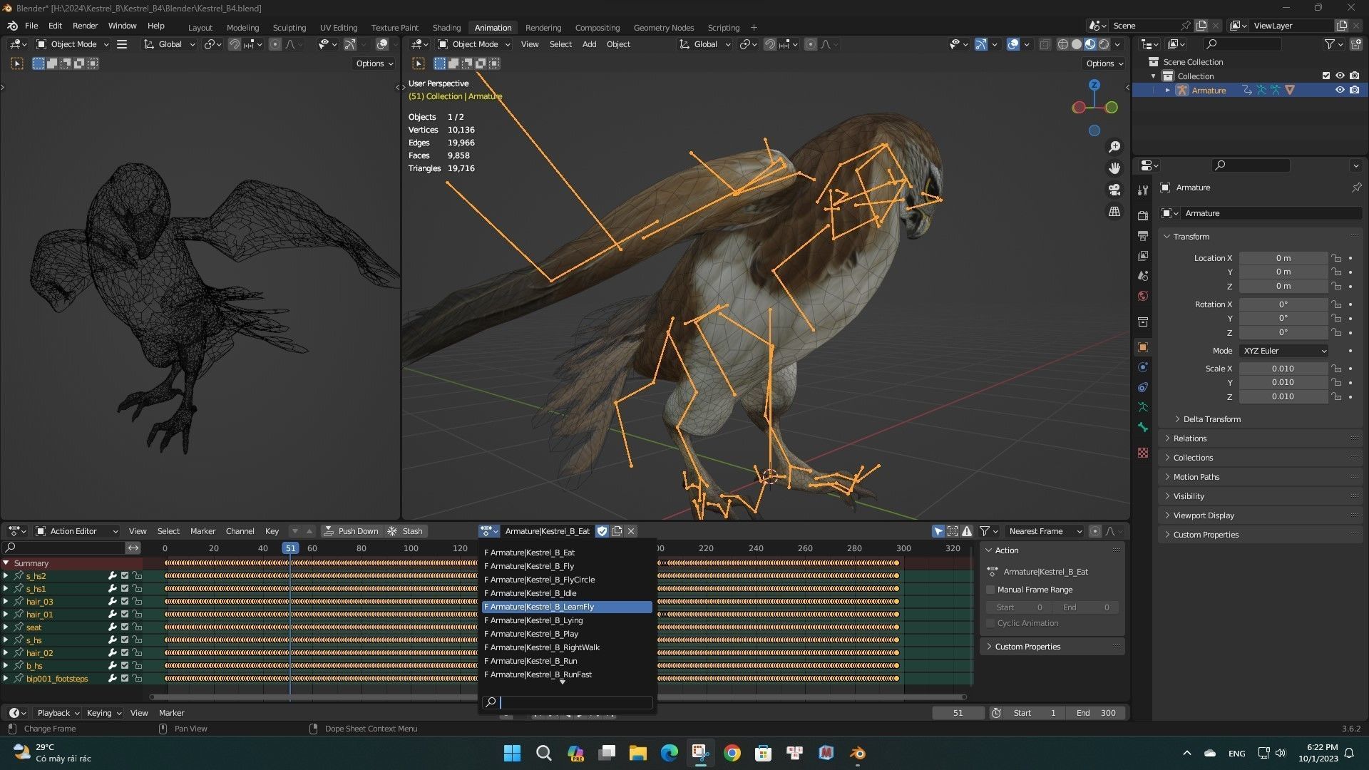The image size is (1369, 770).
Task: Click the Stash button
Action: click(405, 531)
